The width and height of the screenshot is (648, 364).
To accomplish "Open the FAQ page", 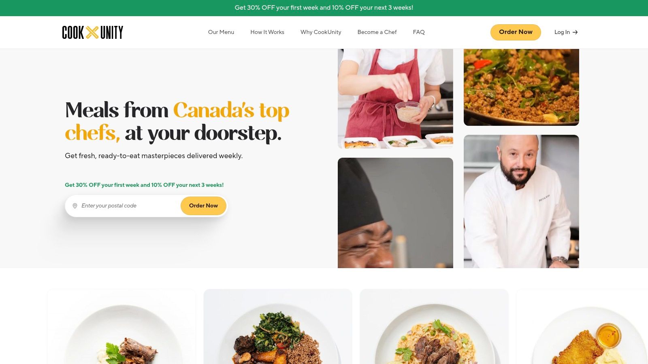I will pyautogui.click(x=419, y=32).
